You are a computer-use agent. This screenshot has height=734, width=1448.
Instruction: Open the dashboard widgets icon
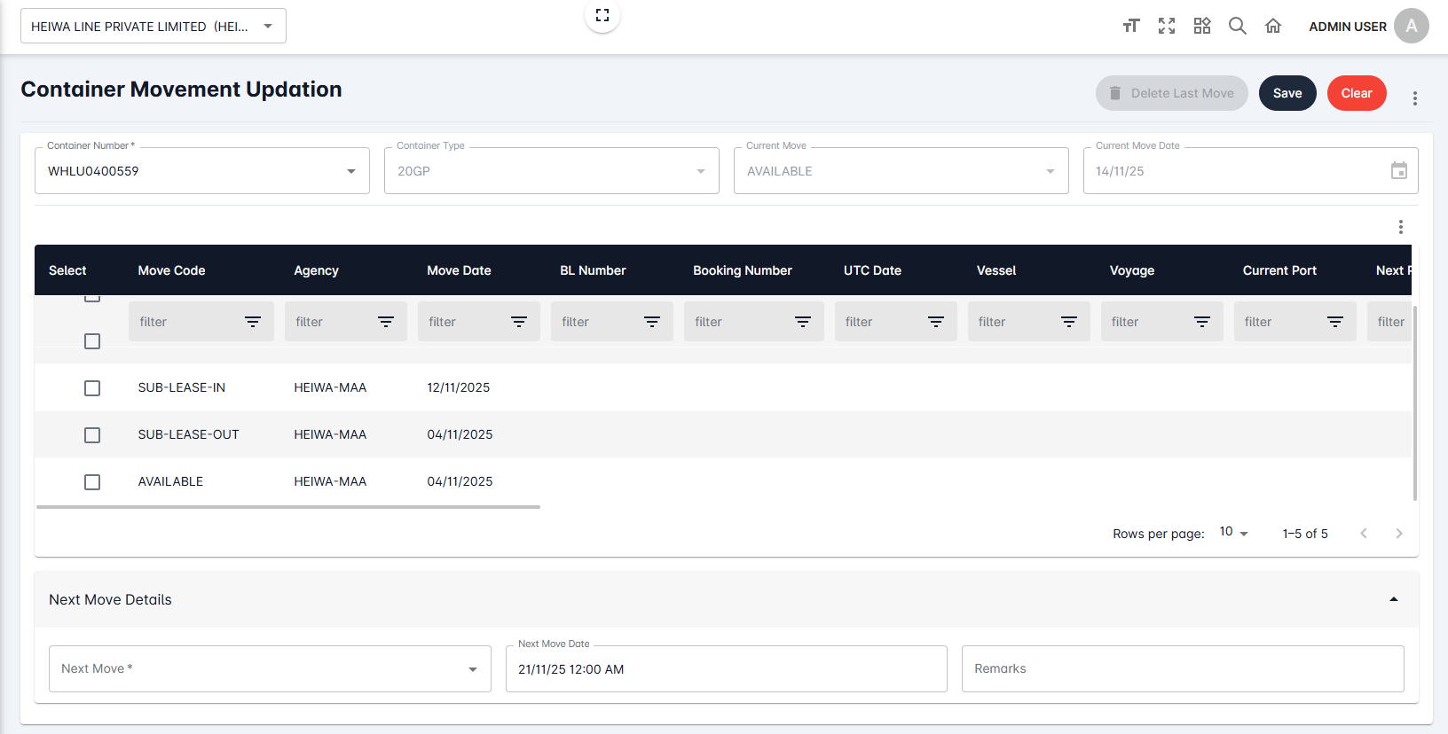(x=1201, y=26)
